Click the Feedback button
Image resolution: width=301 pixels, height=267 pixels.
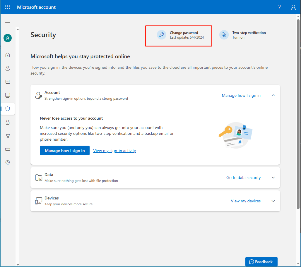[x=261, y=261]
